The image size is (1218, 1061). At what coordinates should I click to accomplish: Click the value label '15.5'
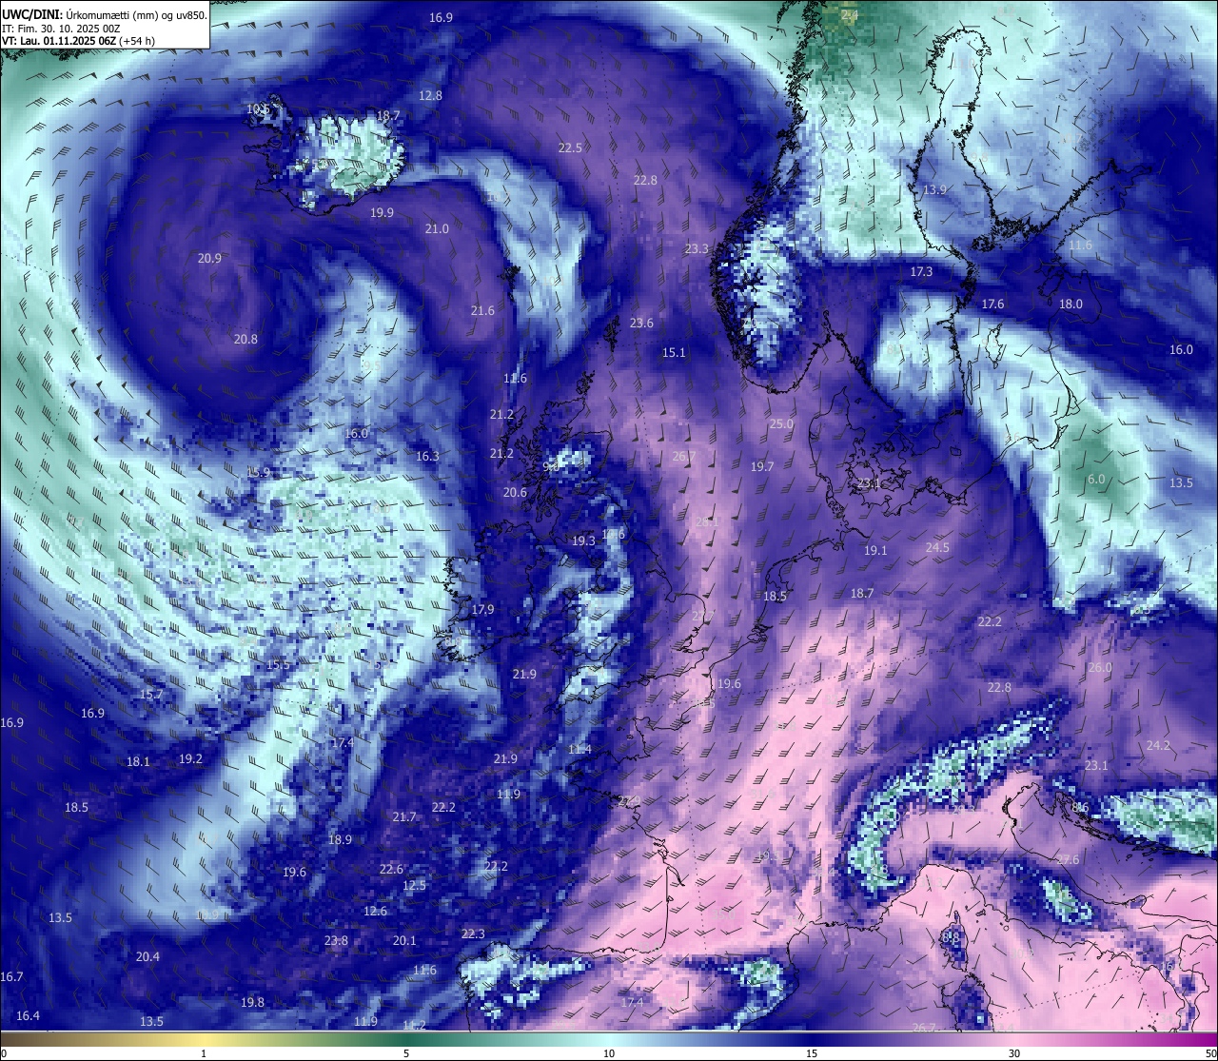click(x=278, y=665)
